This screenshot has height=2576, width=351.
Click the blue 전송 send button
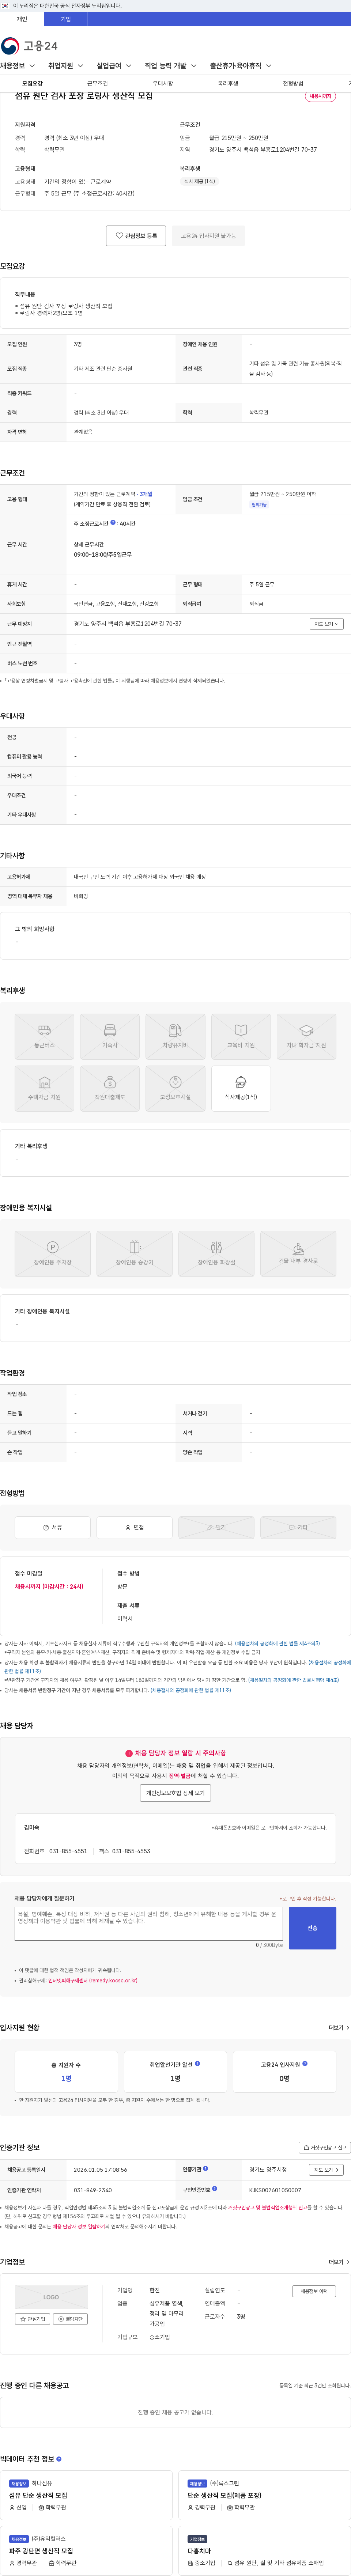pos(312,1927)
